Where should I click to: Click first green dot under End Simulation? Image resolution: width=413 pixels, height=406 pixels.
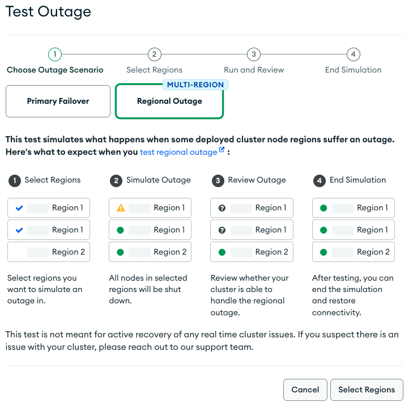tap(323, 208)
